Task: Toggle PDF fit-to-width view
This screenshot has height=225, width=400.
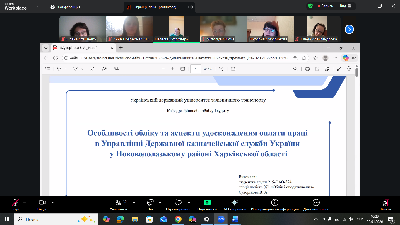Action: 183,69
